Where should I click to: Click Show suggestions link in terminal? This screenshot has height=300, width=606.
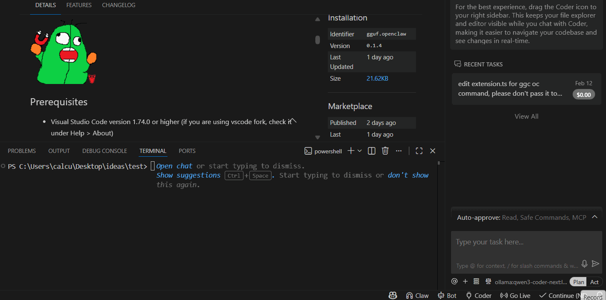tap(188, 175)
